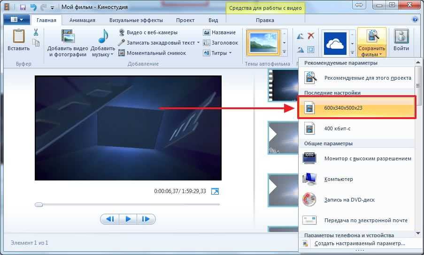Choose the Компьютер save option
The width and height of the screenshot is (424, 255).
click(x=356, y=179)
